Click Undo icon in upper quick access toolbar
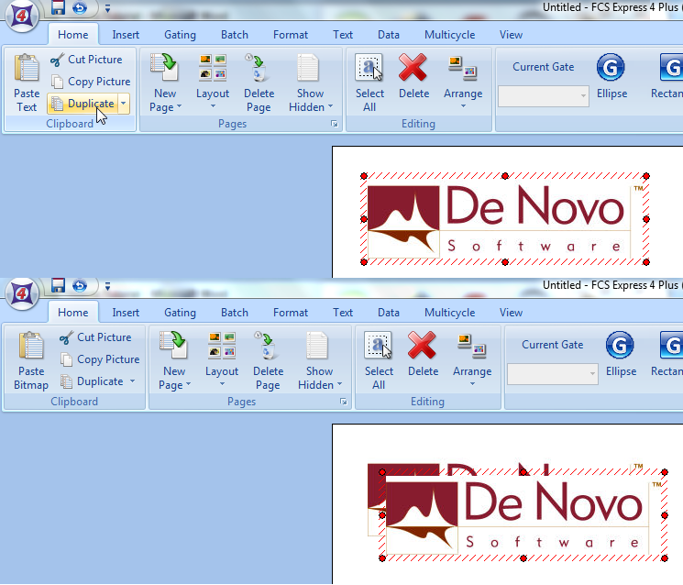The image size is (683, 585). pyautogui.click(x=80, y=7)
